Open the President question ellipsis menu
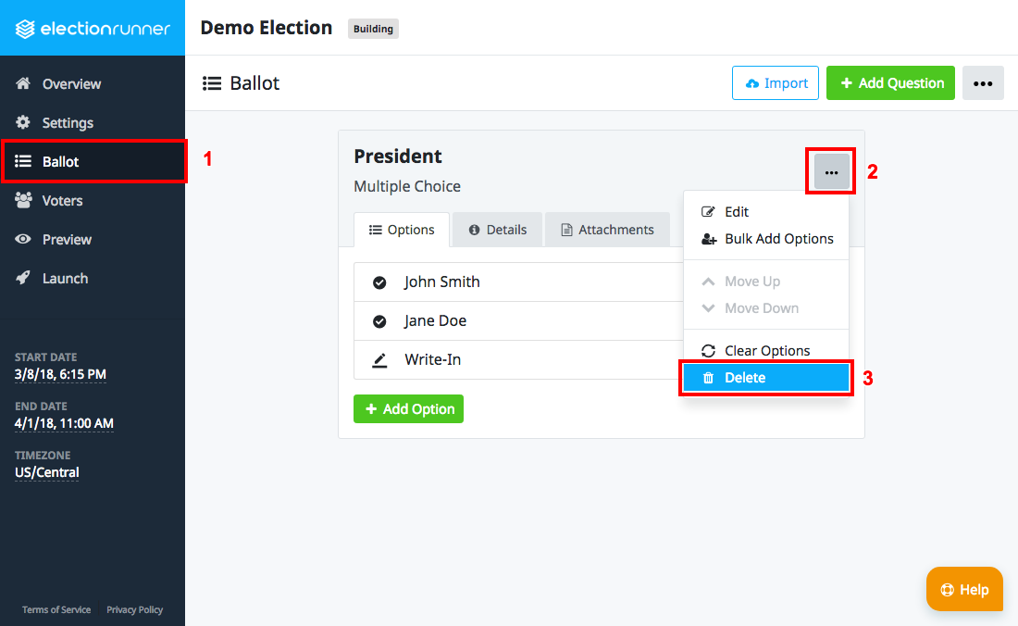 pos(832,172)
